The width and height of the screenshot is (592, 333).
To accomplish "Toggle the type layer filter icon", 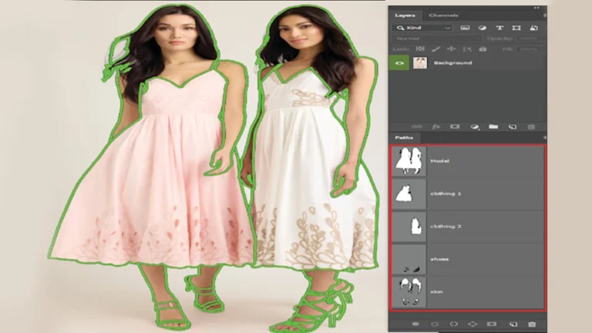I will tap(499, 28).
